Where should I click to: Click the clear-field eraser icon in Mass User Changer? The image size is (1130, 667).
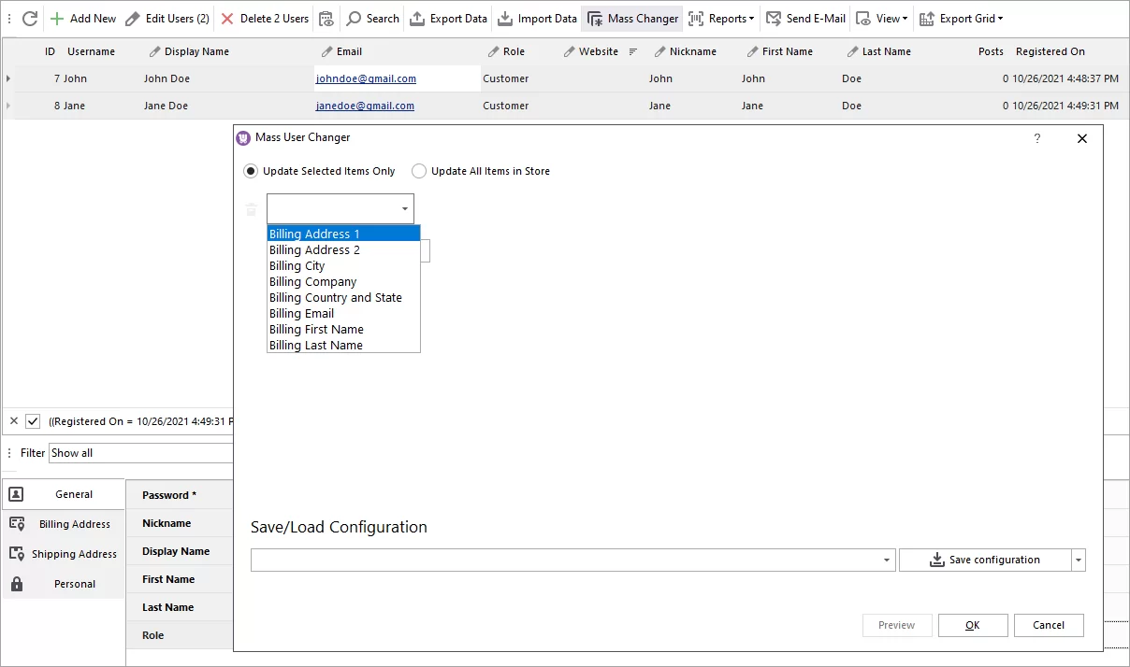pos(251,209)
